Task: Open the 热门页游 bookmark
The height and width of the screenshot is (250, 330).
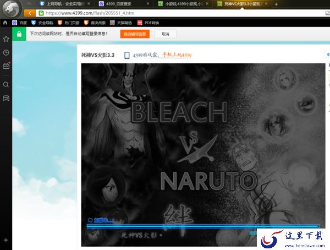Action: (x=68, y=23)
